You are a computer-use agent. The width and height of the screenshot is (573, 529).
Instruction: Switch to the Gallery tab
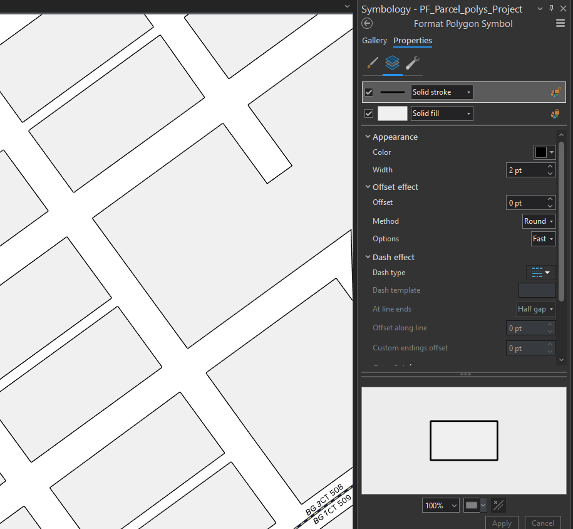pyautogui.click(x=374, y=40)
